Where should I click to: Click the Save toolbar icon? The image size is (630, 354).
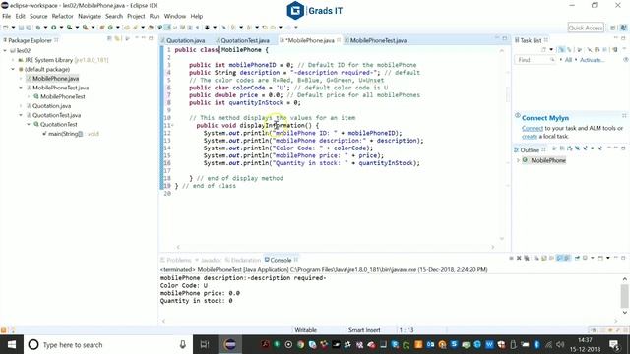(x=21, y=28)
